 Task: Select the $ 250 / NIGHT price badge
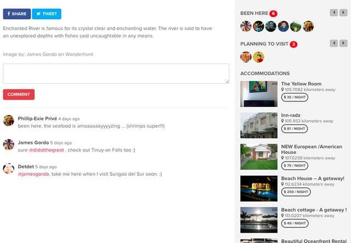[x=296, y=192]
